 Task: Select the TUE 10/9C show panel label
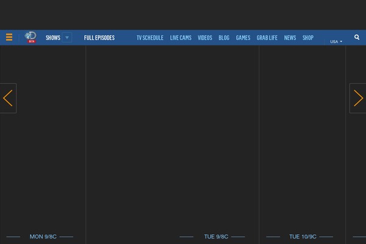303,237
